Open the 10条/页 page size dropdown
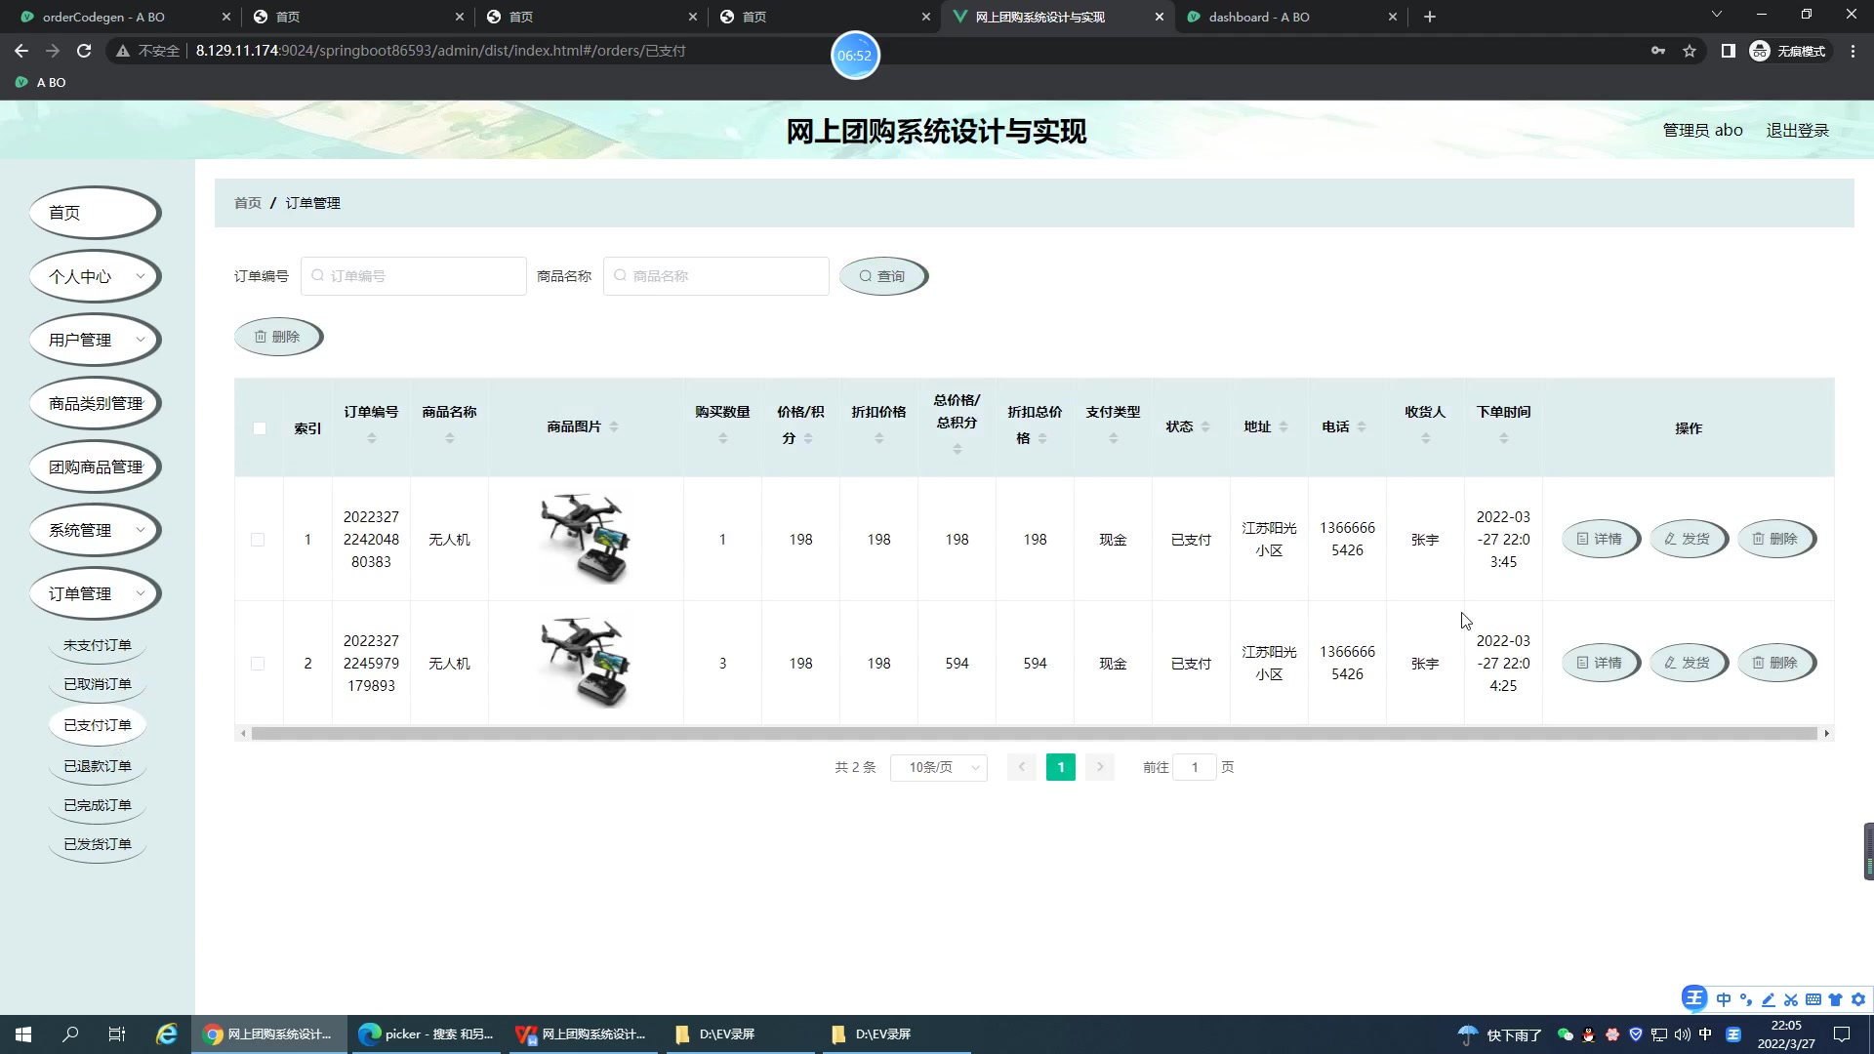Screen dimensions: 1874x1054 point(937,767)
